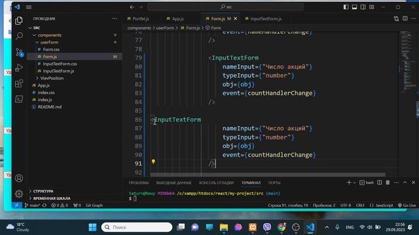
Task: Open the ВЫХОДНЫЕ ДАННЫЕ panel tab
Action: click(x=173, y=183)
